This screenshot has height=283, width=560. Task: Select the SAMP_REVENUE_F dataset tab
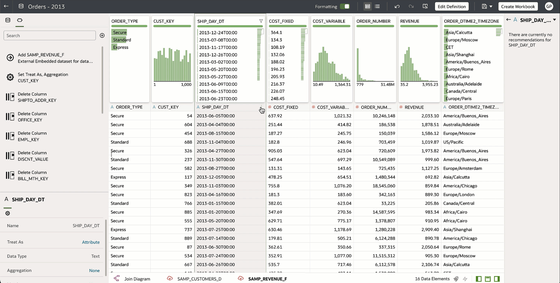coord(267,279)
